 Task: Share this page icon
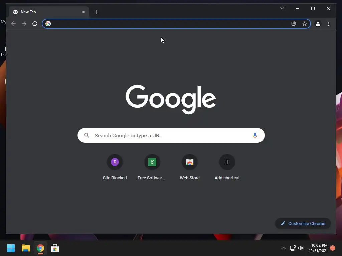pos(294,24)
